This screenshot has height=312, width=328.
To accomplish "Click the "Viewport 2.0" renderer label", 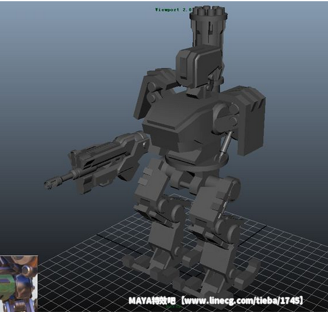I will point(173,10).
